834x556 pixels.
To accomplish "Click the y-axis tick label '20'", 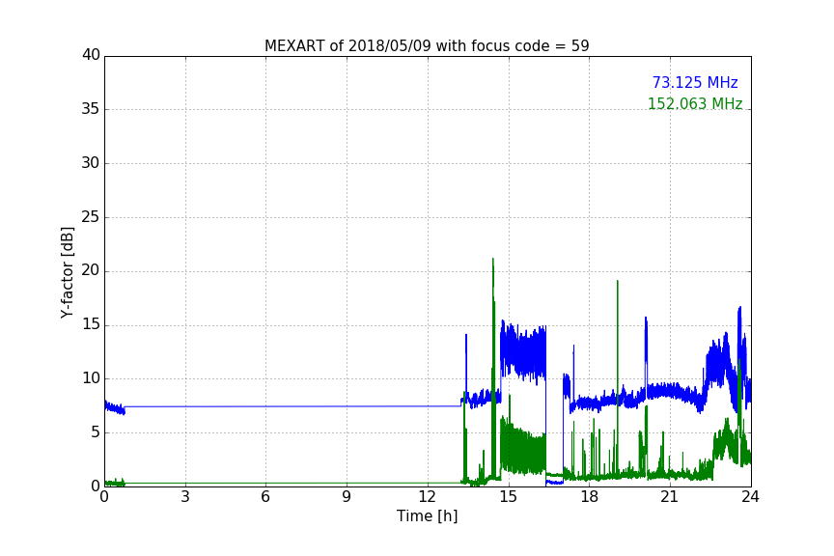I will pyautogui.click(x=91, y=270).
